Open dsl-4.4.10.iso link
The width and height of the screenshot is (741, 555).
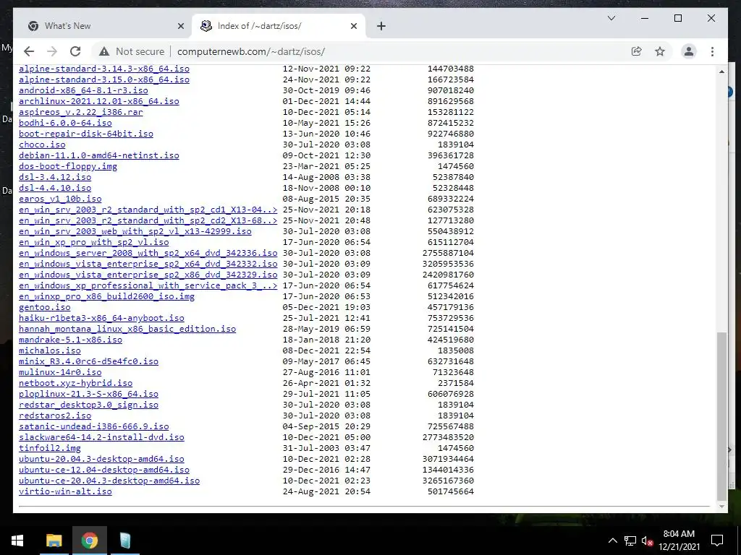click(55, 189)
